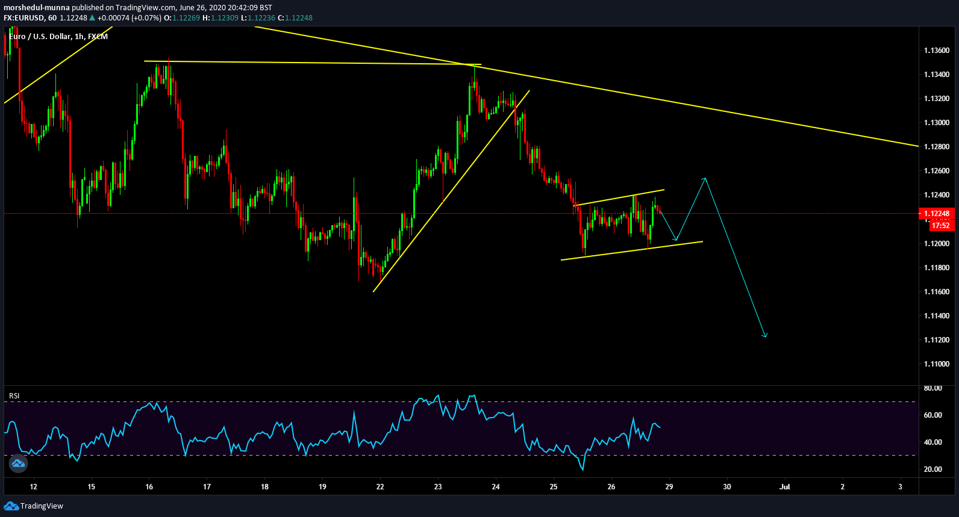Click the close price value C:1.12248

coord(295,18)
